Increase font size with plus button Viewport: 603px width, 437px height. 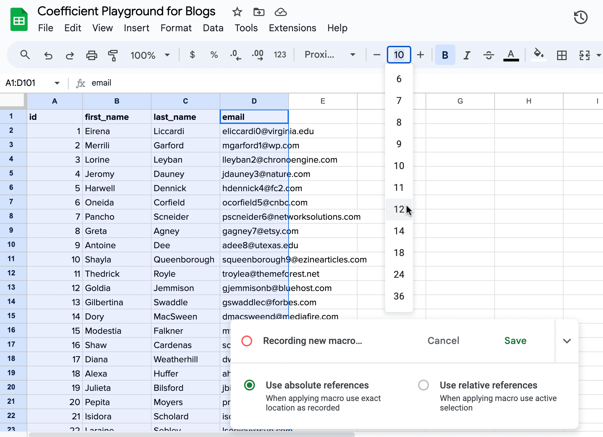[420, 55]
